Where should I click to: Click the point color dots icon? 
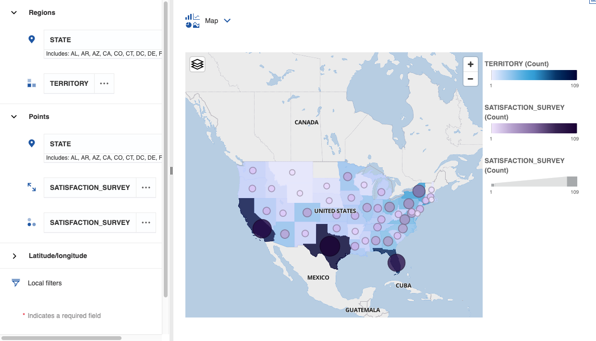coord(32,223)
